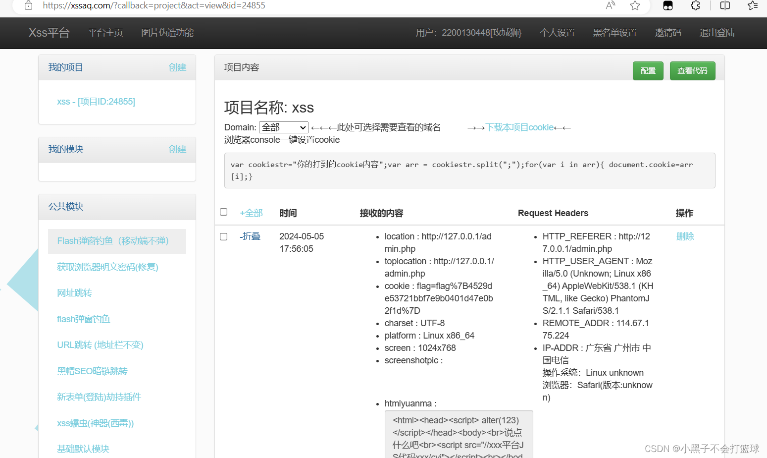The image size is (767, 458).
Task: Click the screen : 1024x768 entry
Action: pyautogui.click(x=420, y=348)
